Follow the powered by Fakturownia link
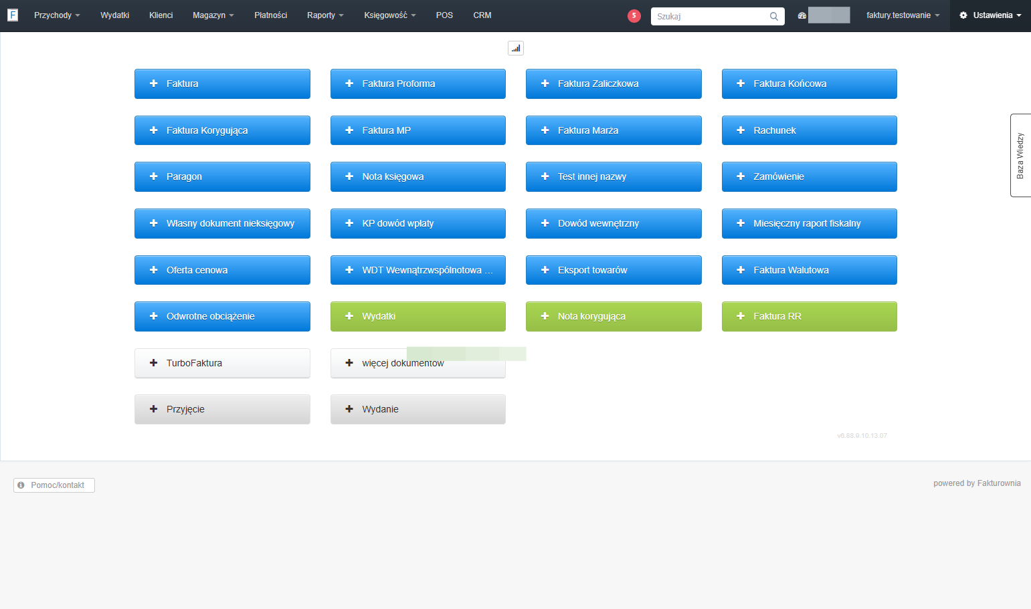 [x=977, y=483]
